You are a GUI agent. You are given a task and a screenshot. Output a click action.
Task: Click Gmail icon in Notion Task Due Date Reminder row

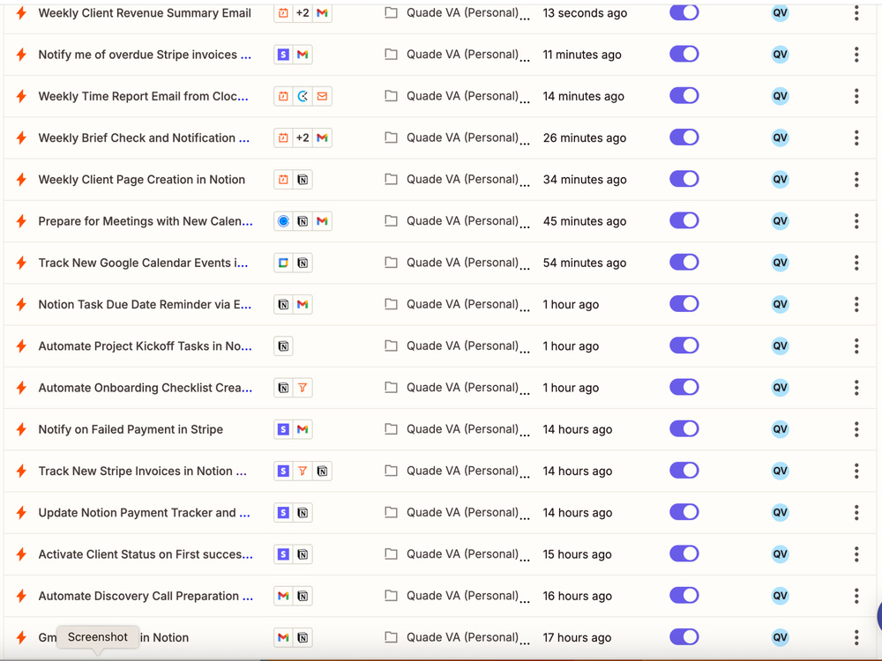click(x=303, y=304)
